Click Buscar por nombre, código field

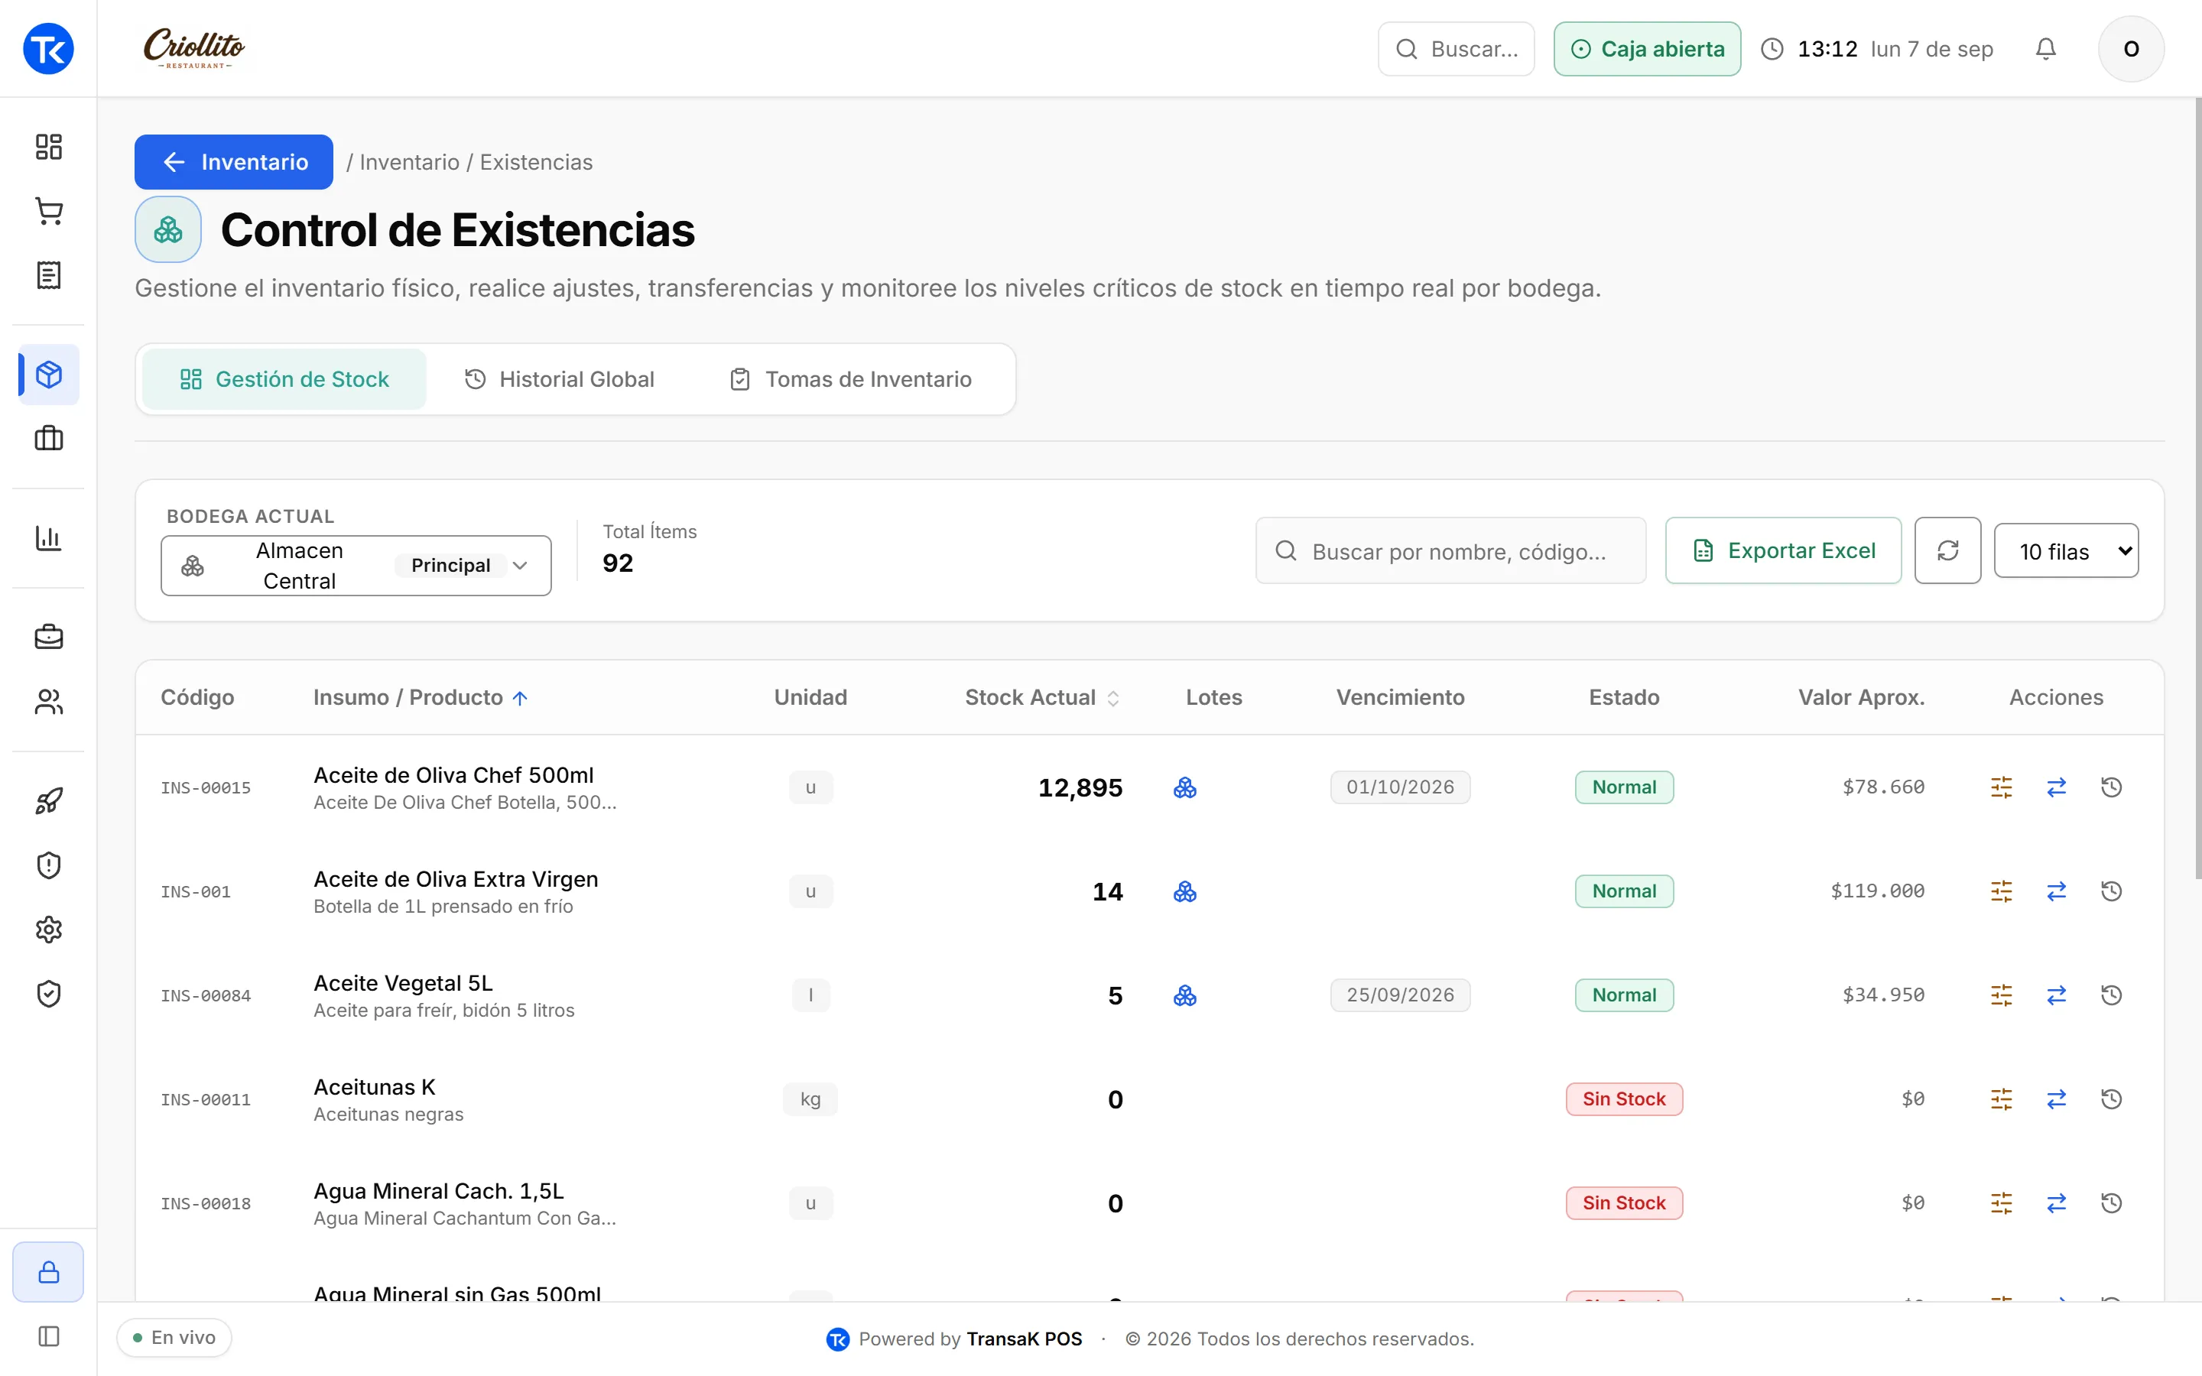tap(1450, 550)
